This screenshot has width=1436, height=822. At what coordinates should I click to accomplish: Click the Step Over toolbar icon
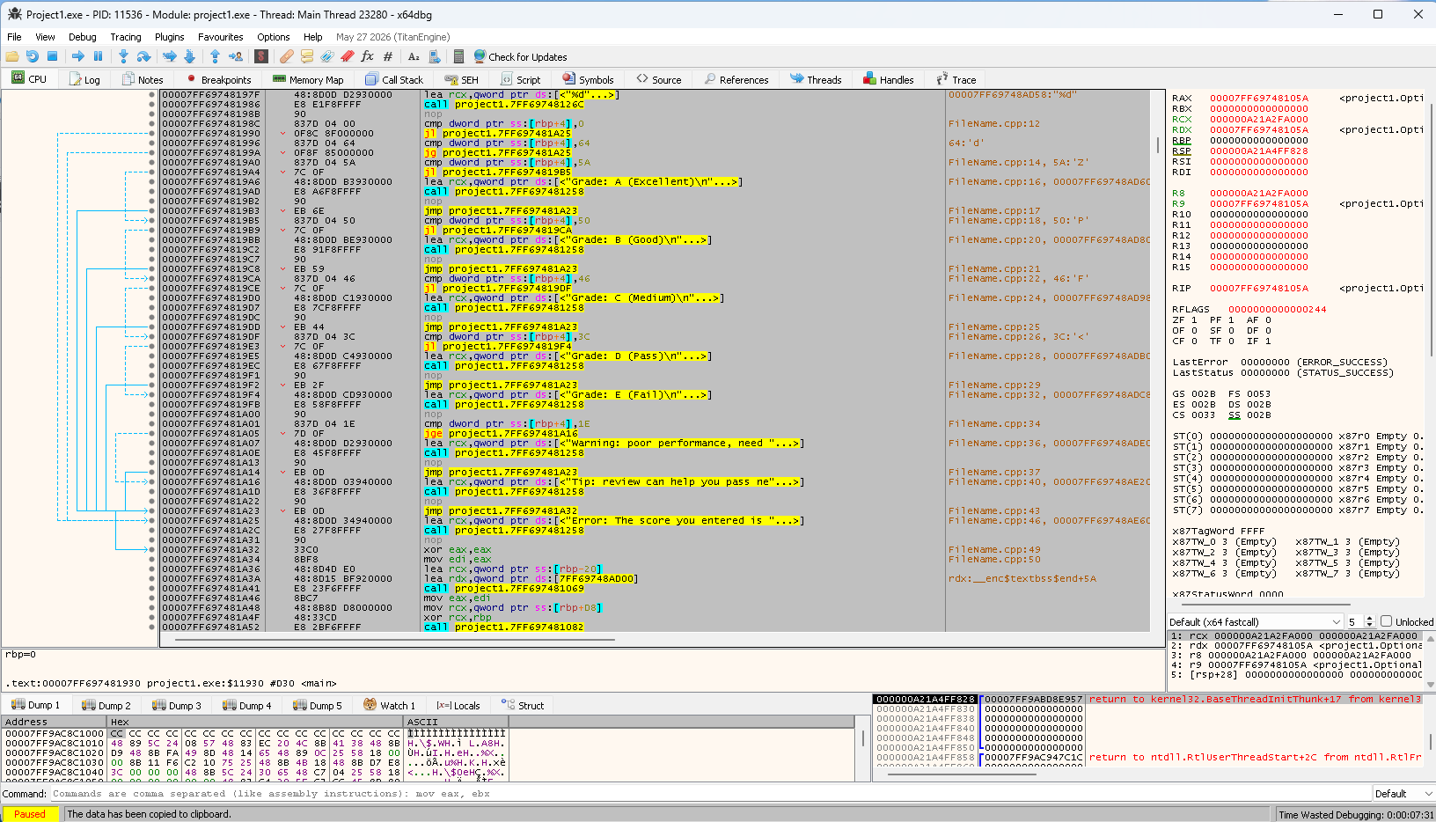coord(143,56)
